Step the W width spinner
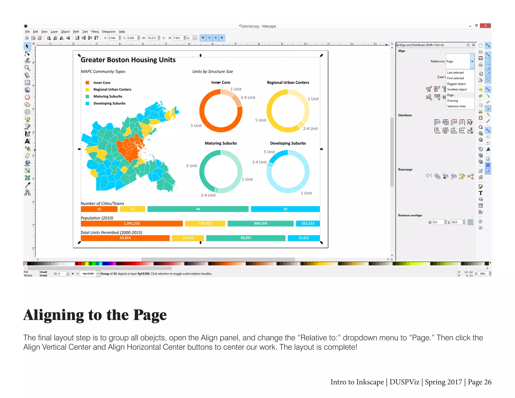Viewport: 515px width, 398px height. 159,38
